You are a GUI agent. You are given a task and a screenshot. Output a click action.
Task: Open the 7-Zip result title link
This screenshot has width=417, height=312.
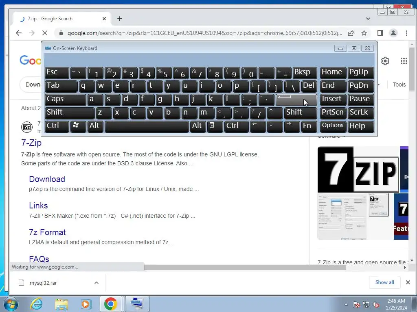(x=31, y=143)
